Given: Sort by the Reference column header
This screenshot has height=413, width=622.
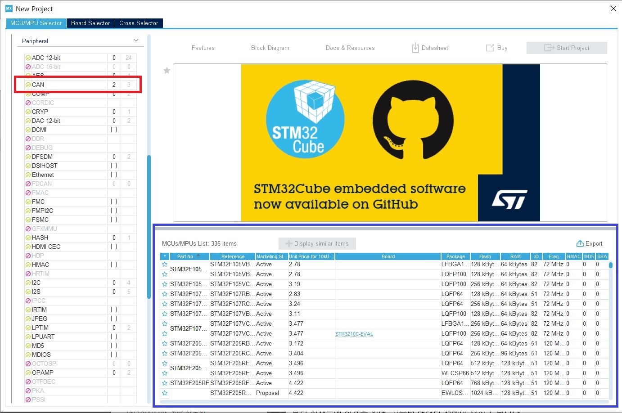Looking at the screenshot, I should click(x=233, y=256).
